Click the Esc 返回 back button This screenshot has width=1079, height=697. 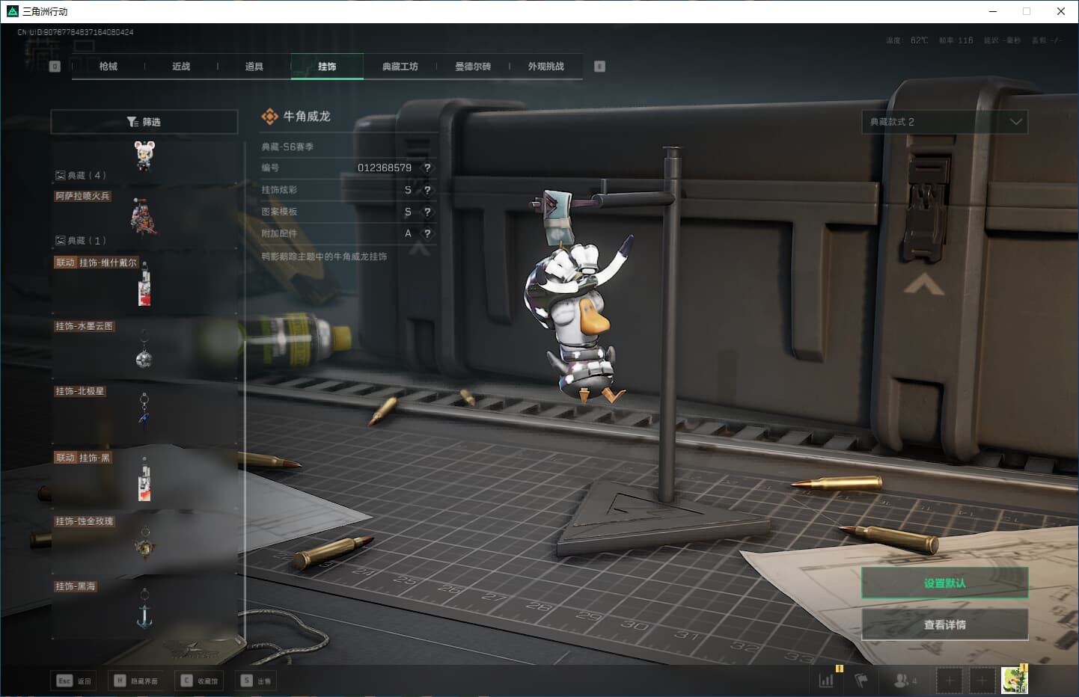(x=74, y=681)
